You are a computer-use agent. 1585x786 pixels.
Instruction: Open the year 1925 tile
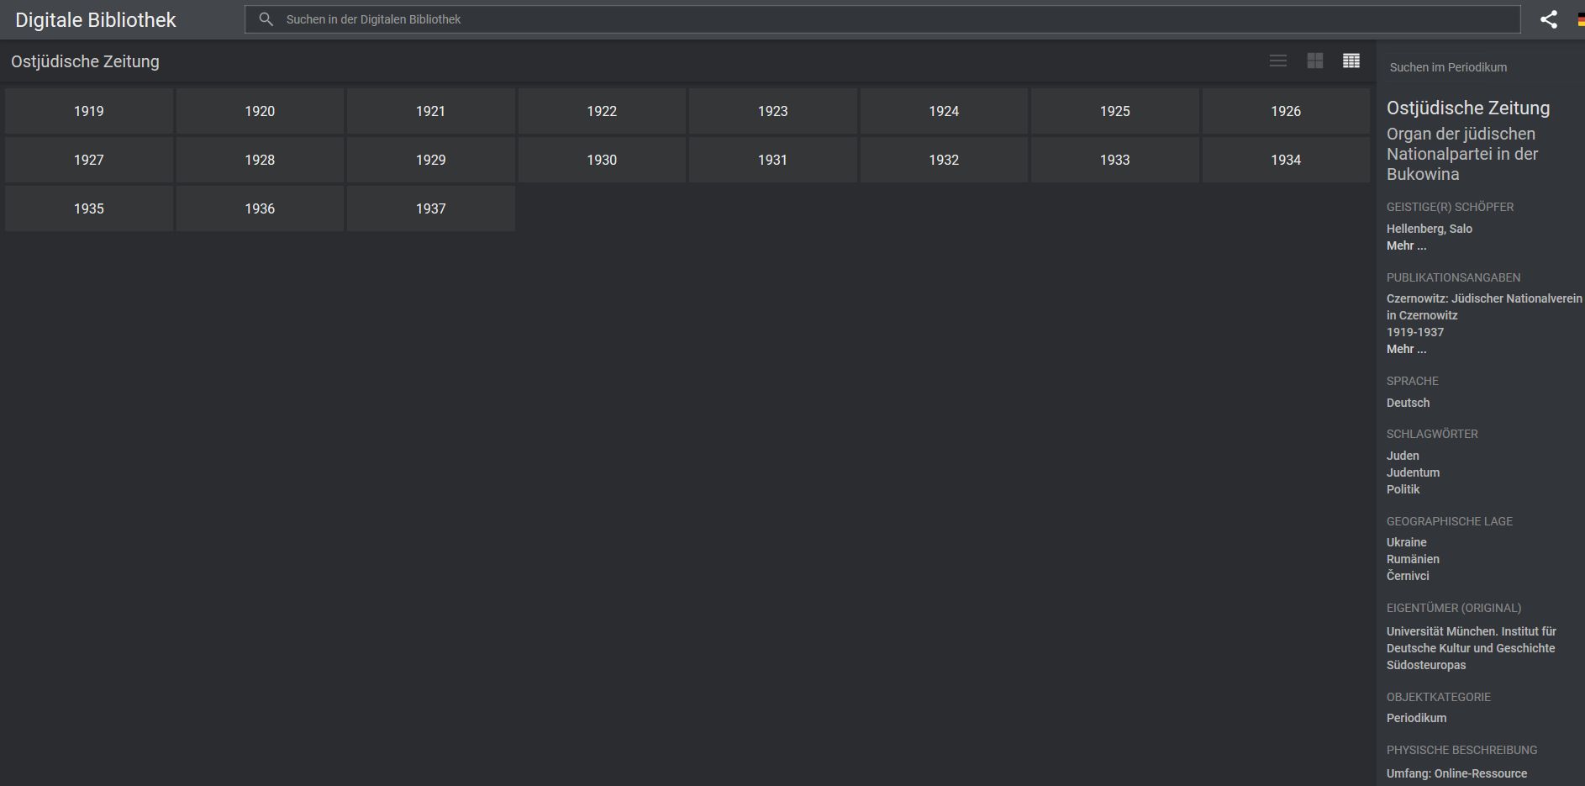pos(1115,111)
